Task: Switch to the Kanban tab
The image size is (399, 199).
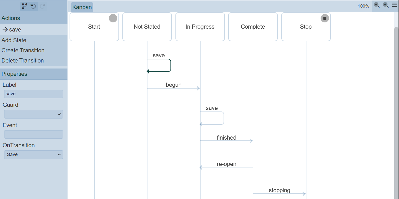Action: point(82,7)
